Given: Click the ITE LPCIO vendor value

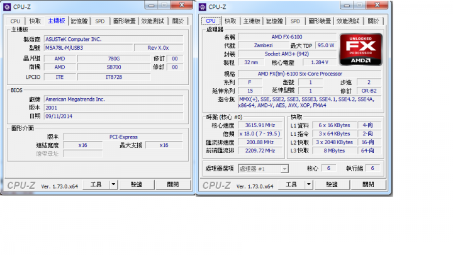Looking at the screenshot, I should point(60,77).
